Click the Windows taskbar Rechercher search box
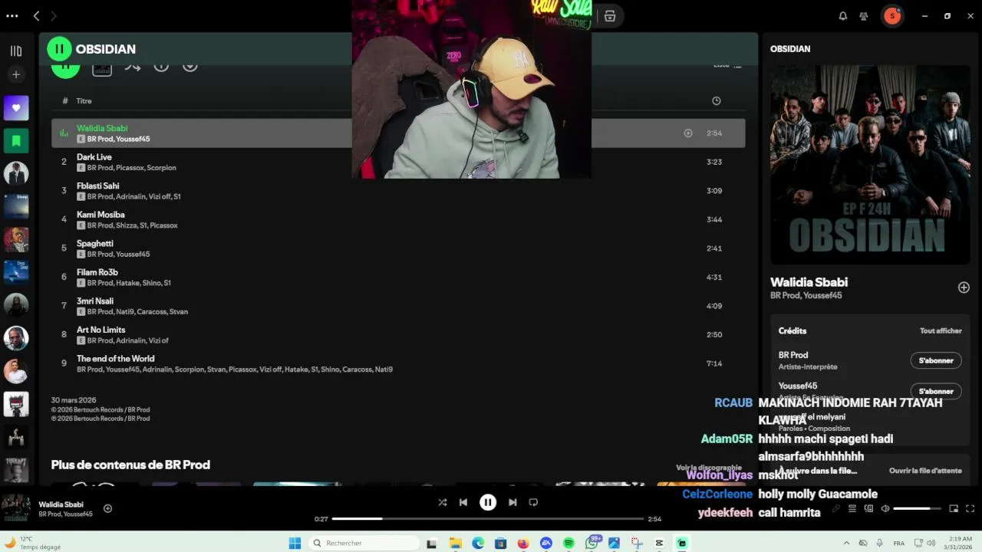 364,543
